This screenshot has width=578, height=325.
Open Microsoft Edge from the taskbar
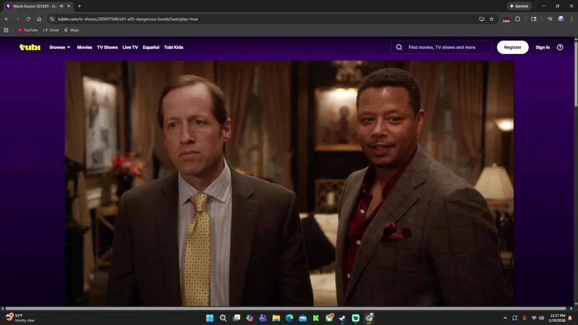coord(289,318)
